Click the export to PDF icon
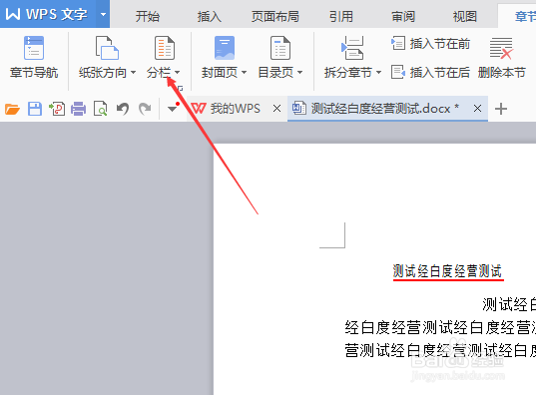 pyautogui.click(x=57, y=109)
